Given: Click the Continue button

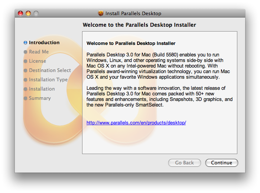Looking at the screenshot, I should pos(221,163).
